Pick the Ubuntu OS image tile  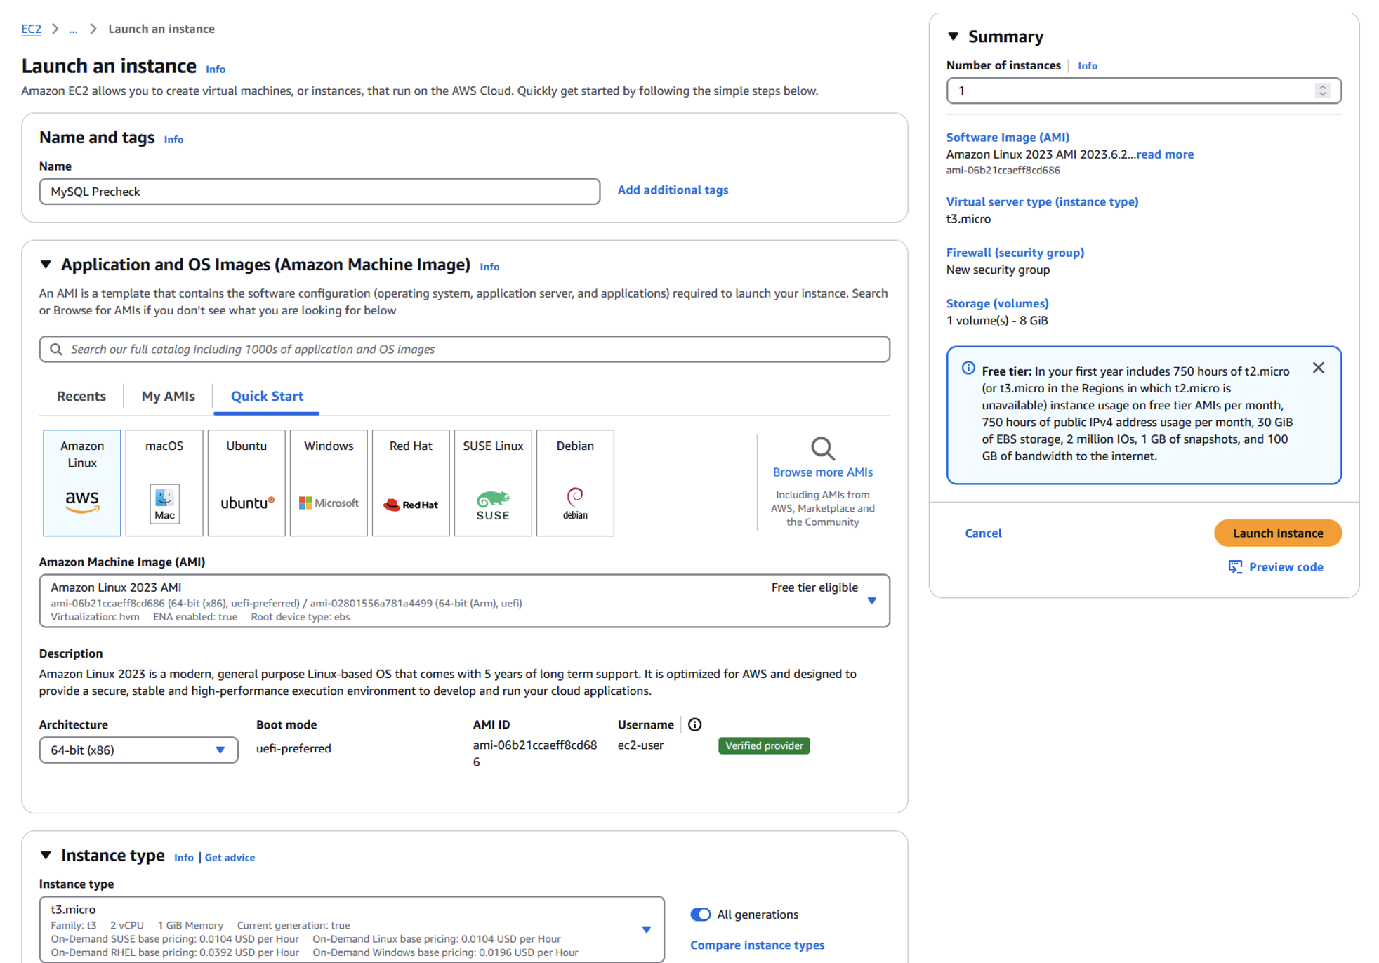pyautogui.click(x=246, y=483)
